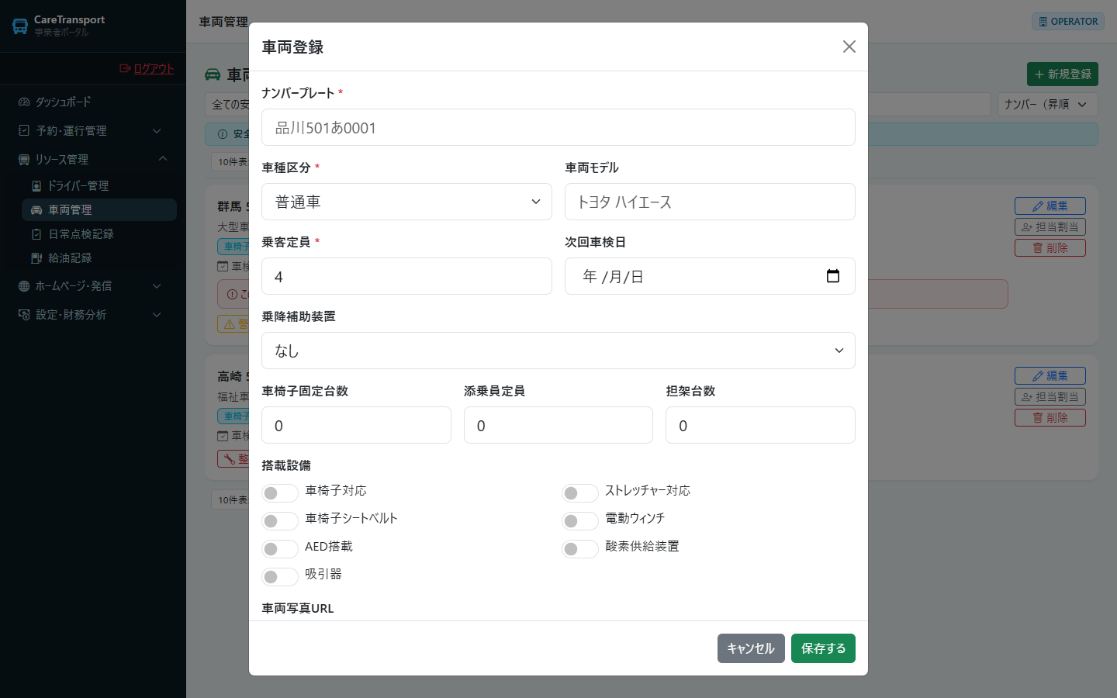This screenshot has width=1117, height=698.
Task: Open 給油記録 in the sidebar
Action: tap(99, 258)
